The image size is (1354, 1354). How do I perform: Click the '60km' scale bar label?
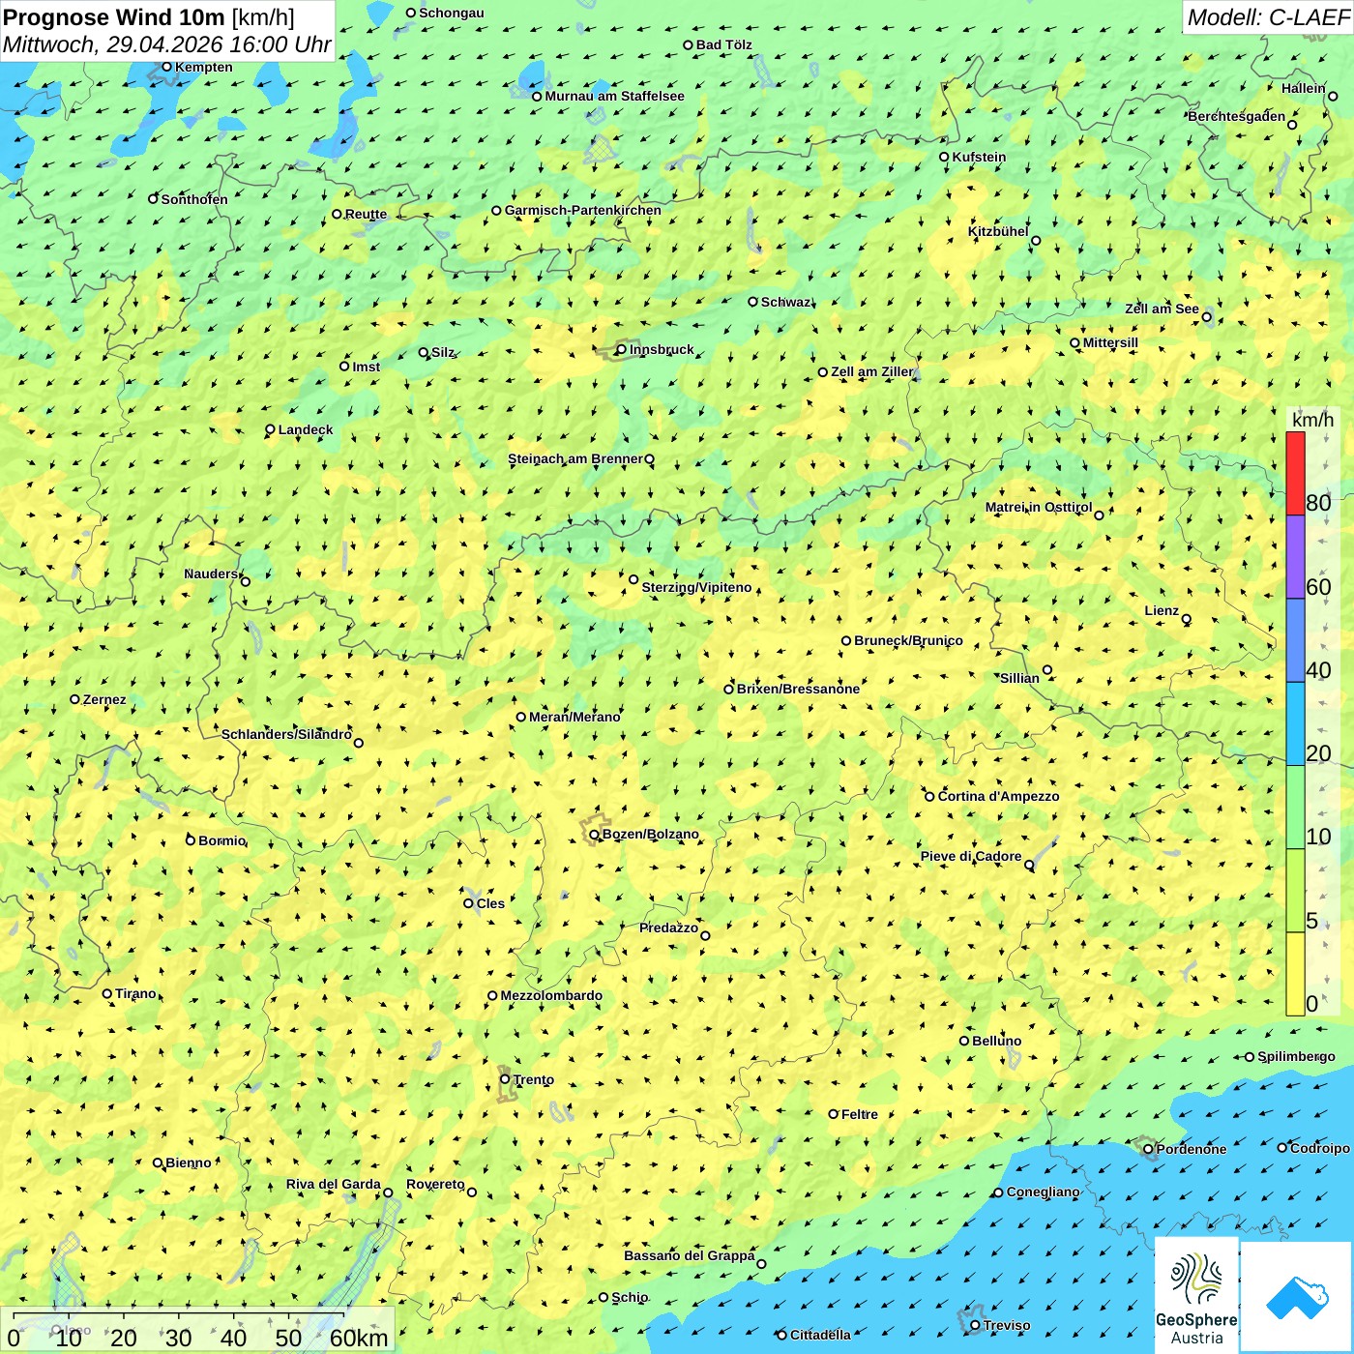tap(359, 1338)
